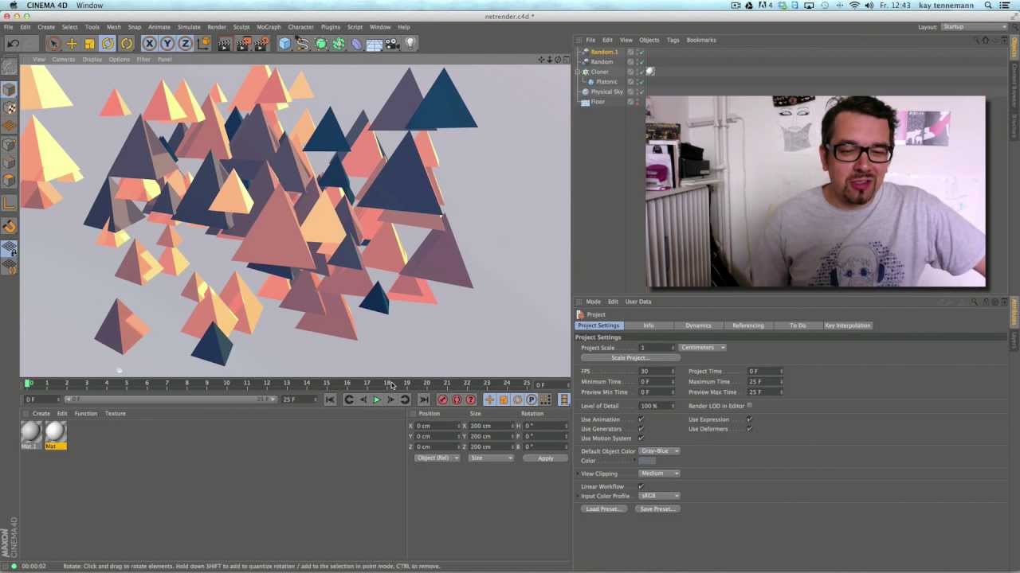
Task: Open Default Object Color dropdown
Action: coord(659,451)
